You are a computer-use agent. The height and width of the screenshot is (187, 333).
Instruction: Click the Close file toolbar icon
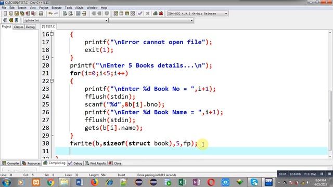click(x=28, y=14)
